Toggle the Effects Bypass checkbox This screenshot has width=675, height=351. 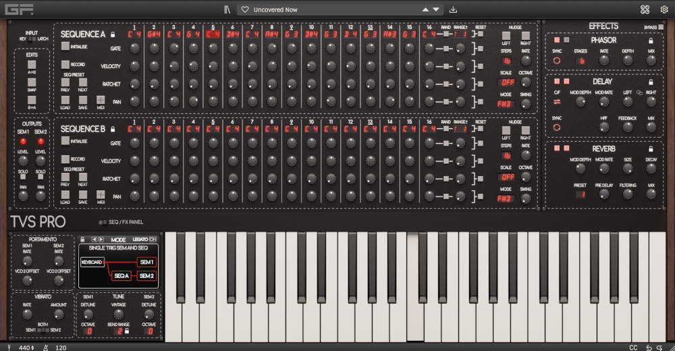(x=661, y=27)
